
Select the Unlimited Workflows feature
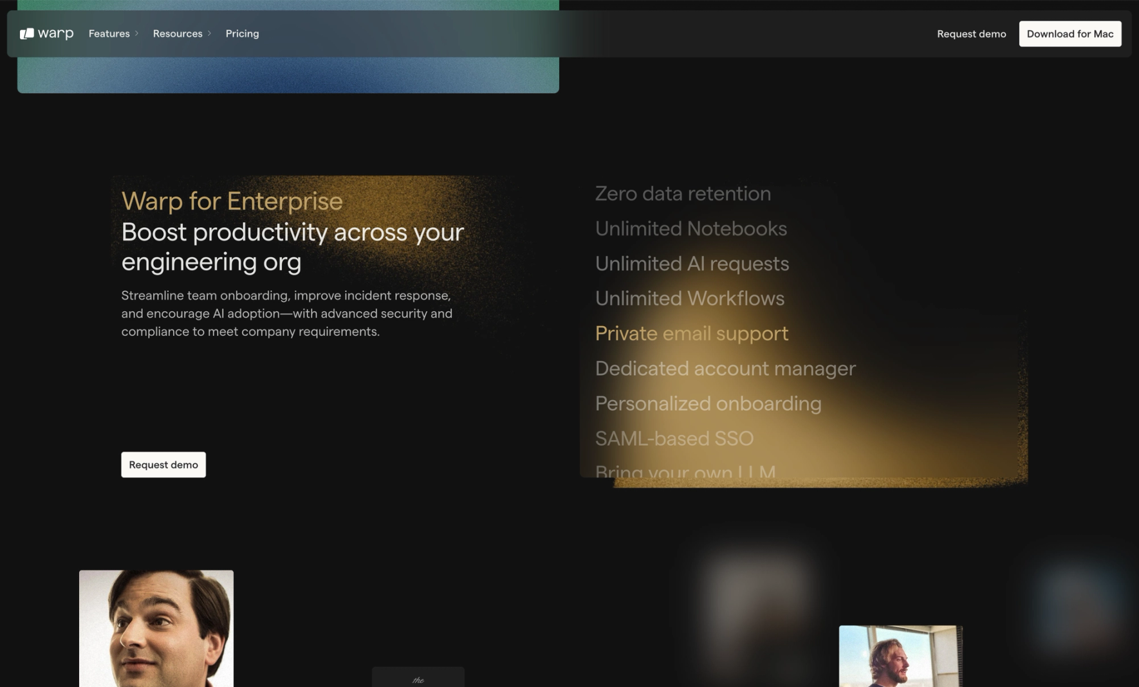689,298
